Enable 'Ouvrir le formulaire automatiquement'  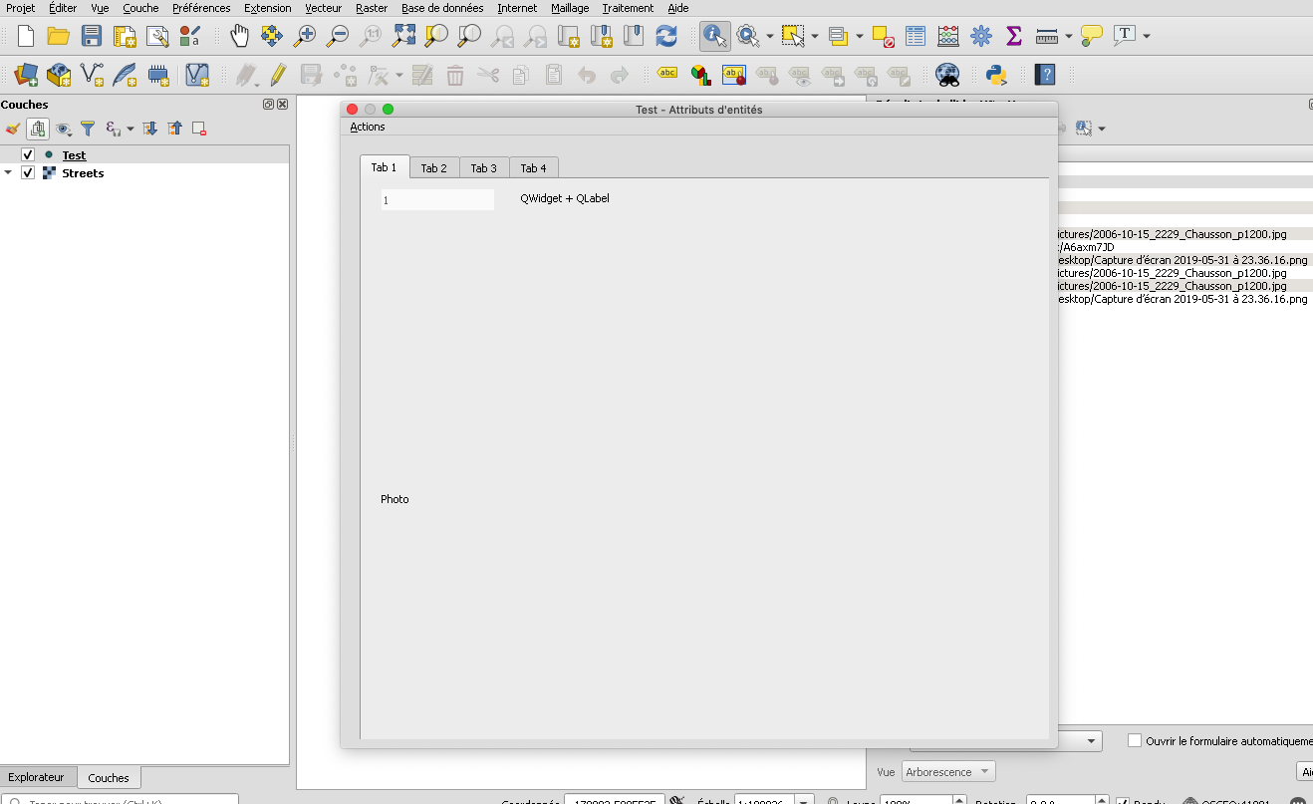1134,740
